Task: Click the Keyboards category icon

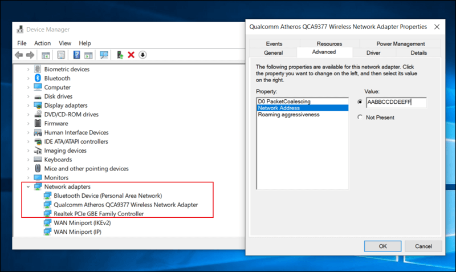Action: [38, 159]
